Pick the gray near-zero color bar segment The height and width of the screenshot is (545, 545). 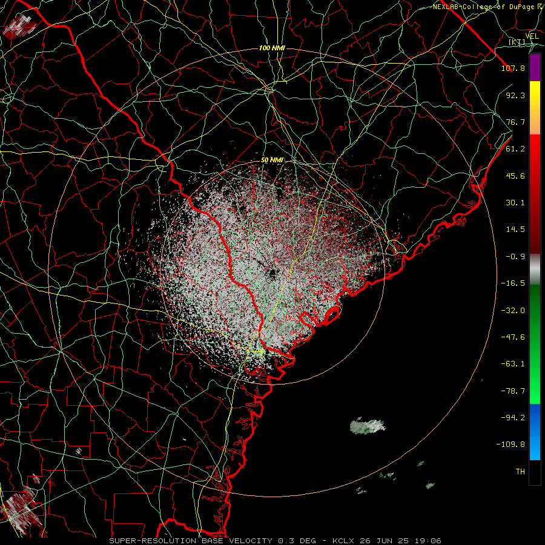(535, 269)
